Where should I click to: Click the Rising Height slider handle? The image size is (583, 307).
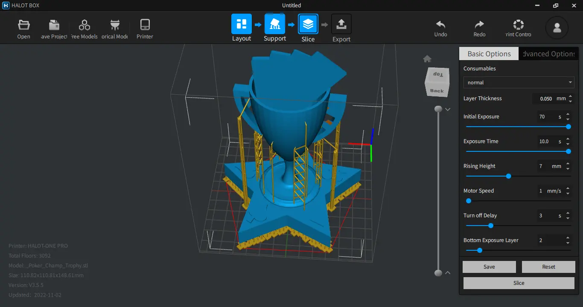[508, 176]
